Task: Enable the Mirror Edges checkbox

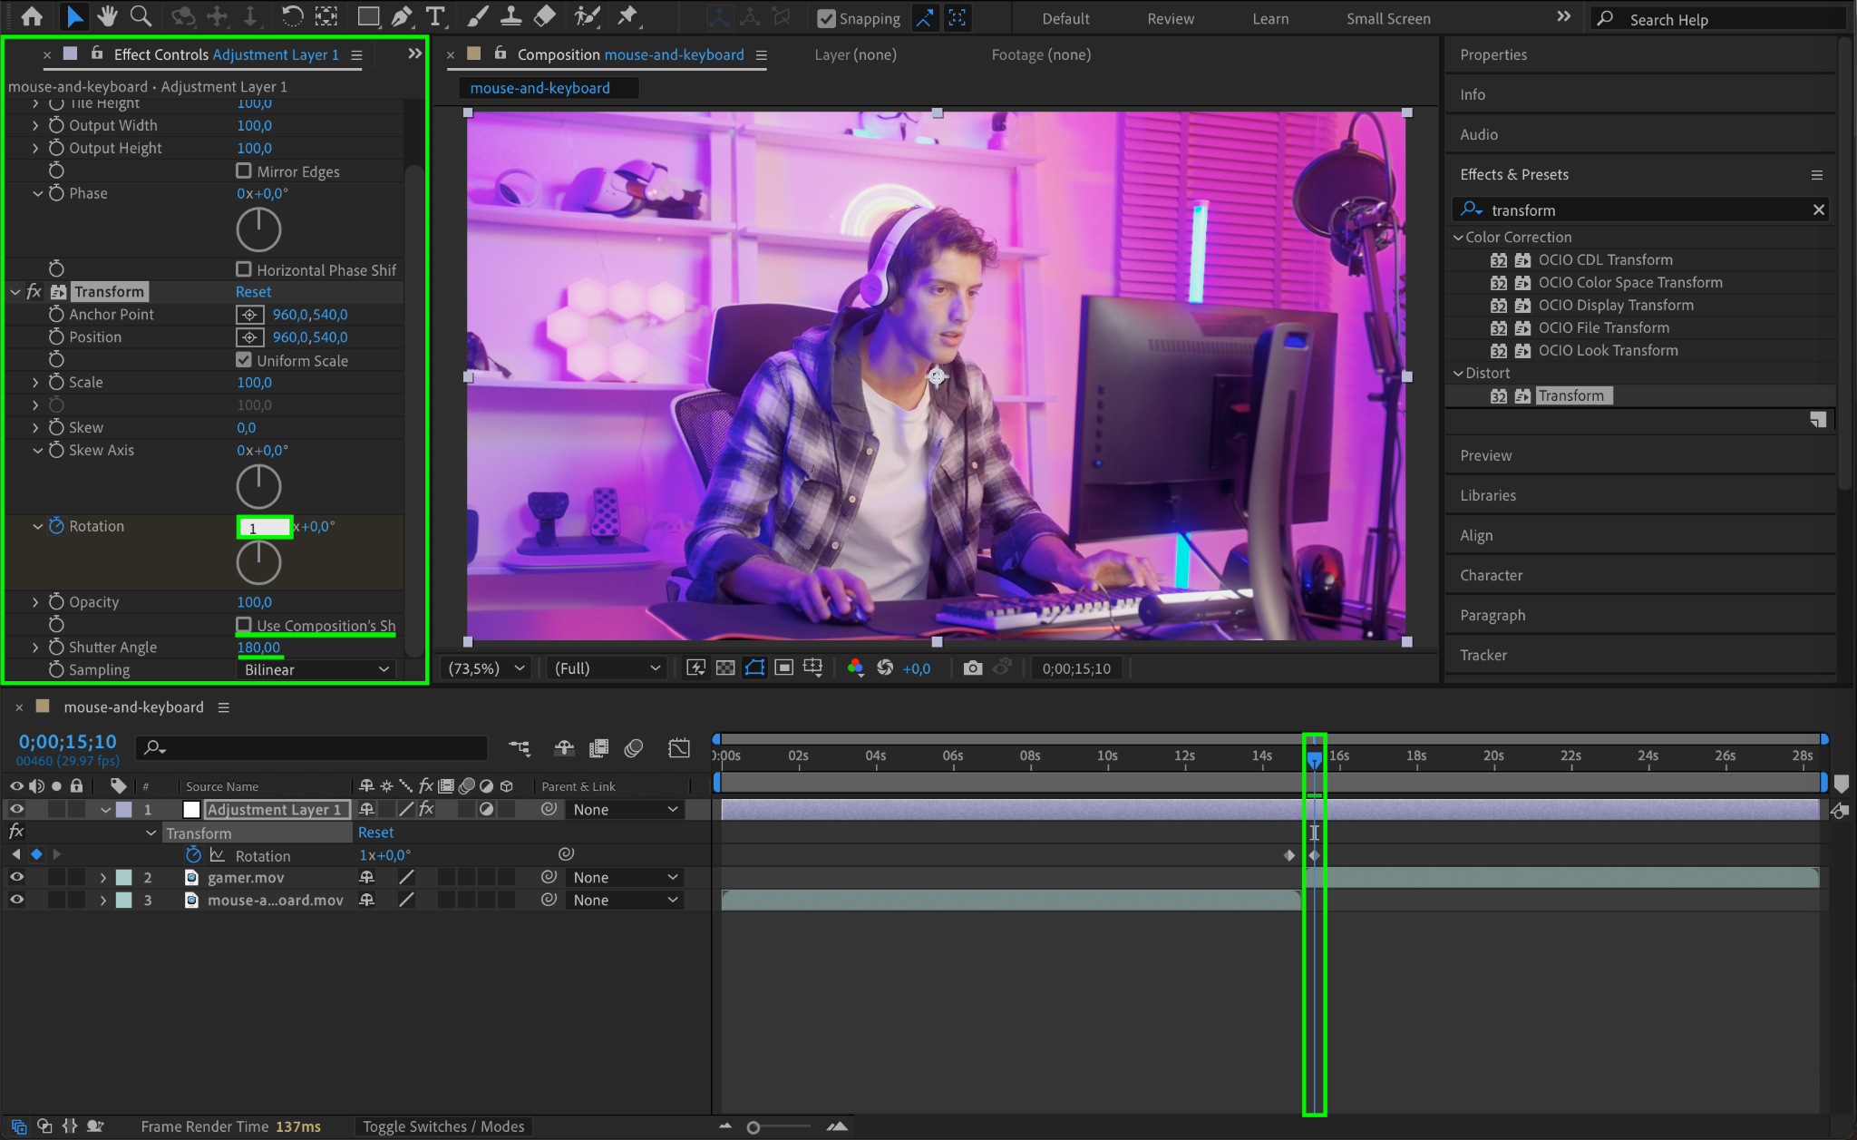Action: click(x=244, y=171)
